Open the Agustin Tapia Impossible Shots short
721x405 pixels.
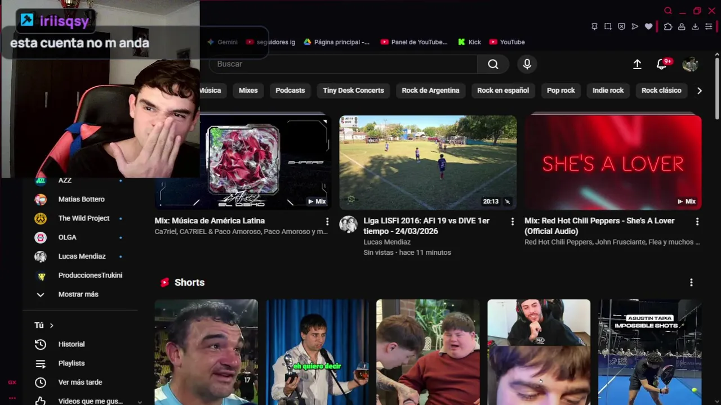click(650, 352)
